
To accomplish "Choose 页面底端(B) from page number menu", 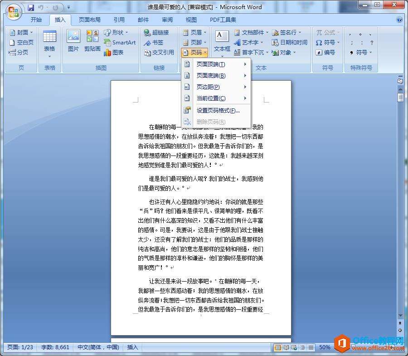I will 216,76.
